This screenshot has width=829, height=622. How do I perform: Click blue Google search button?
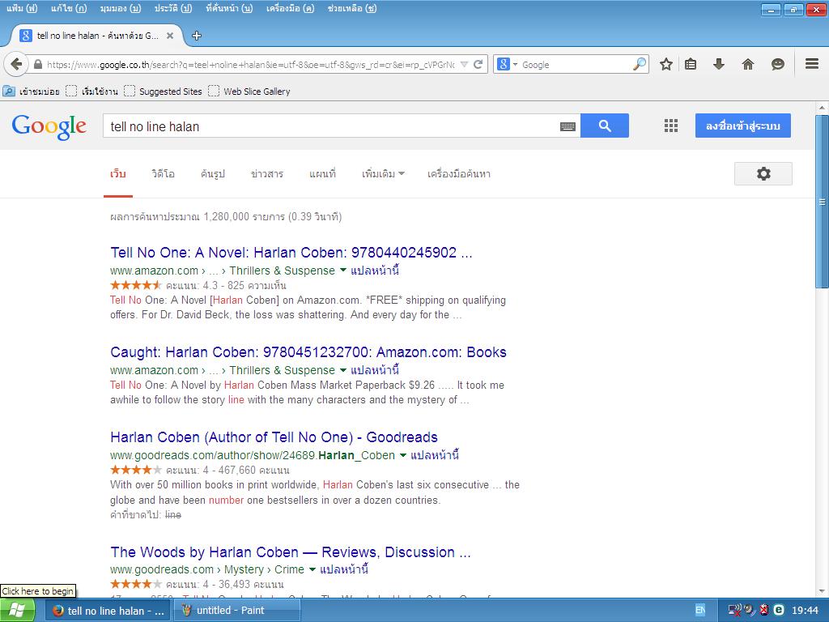[604, 126]
